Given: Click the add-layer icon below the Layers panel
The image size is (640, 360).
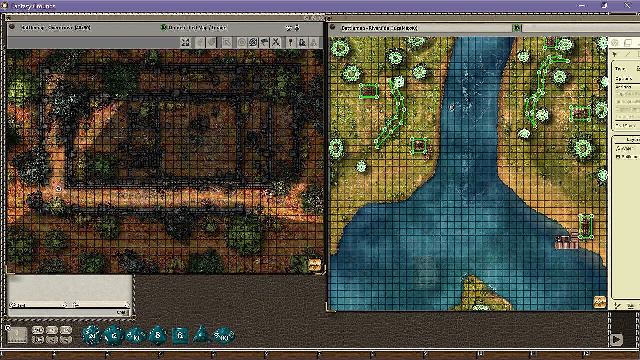Looking at the screenshot, I should tap(617, 306).
